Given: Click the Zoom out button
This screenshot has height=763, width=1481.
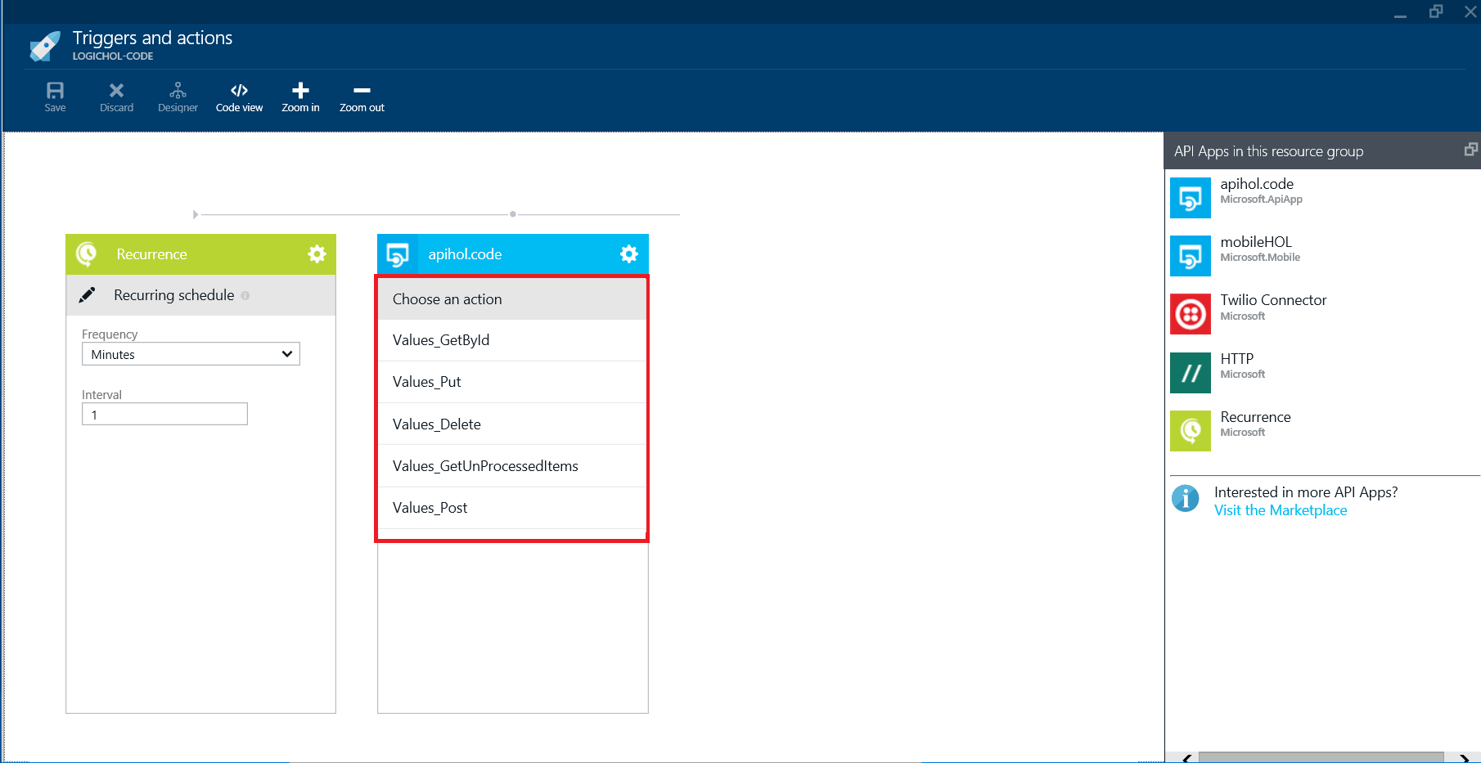Looking at the screenshot, I should [362, 96].
